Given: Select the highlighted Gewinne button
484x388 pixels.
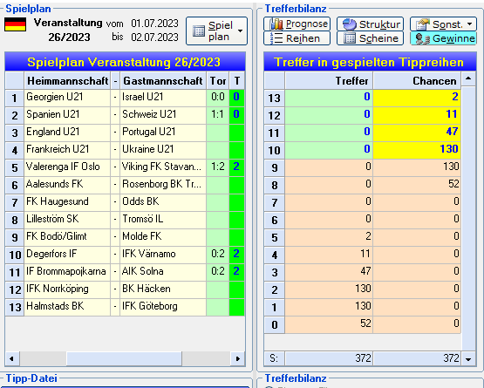Looking at the screenshot, I should coord(443,38).
